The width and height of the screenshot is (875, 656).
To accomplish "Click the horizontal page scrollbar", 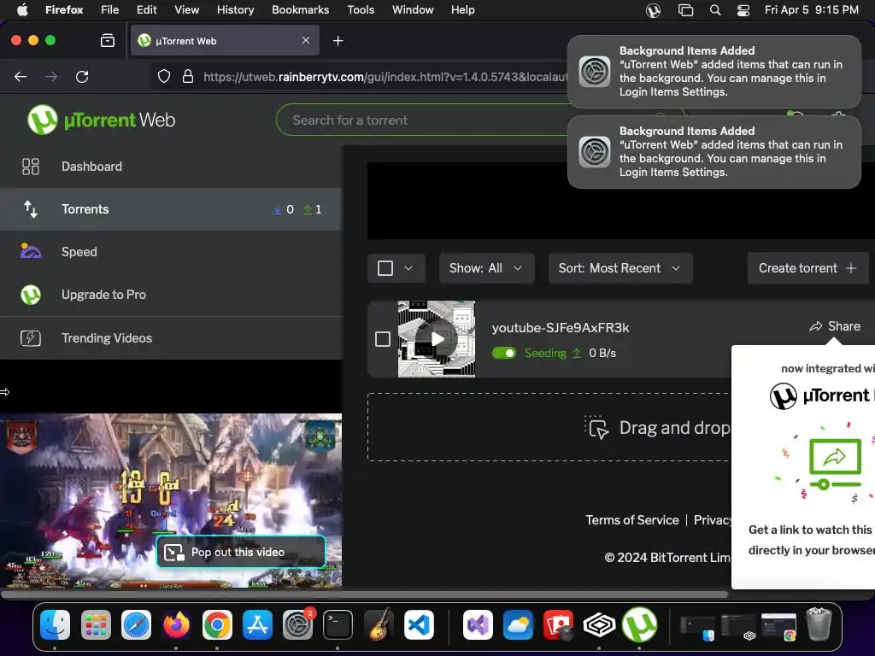I will [364, 594].
